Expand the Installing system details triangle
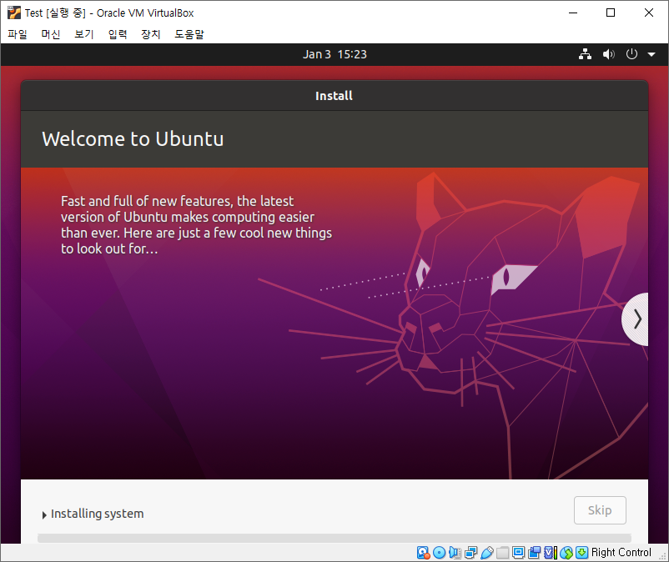Screen dimensions: 669x562 44,514
